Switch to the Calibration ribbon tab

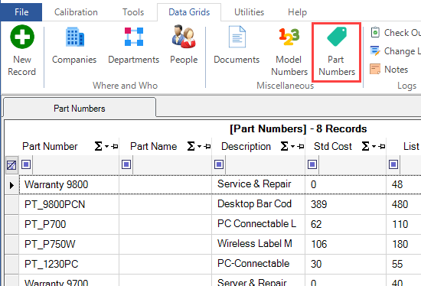76,12
